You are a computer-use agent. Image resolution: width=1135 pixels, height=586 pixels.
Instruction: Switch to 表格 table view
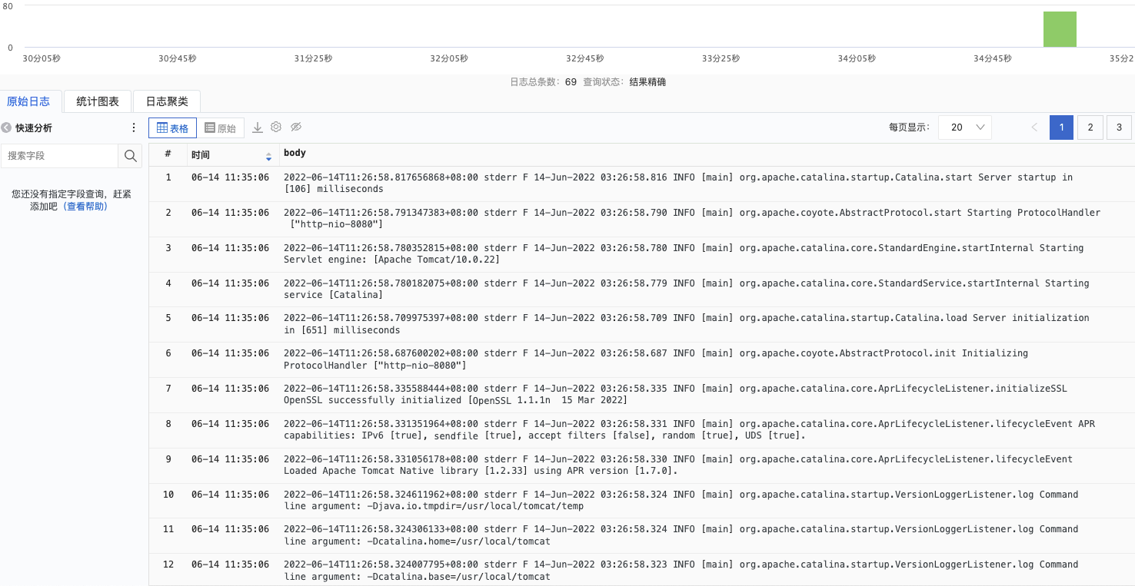click(x=173, y=128)
